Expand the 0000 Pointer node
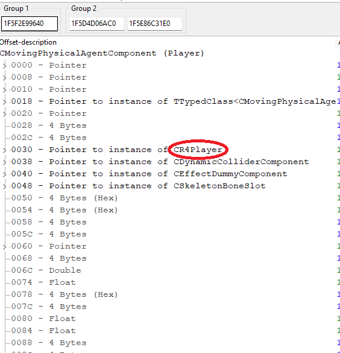This screenshot has height=353, width=340. pyautogui.click(x=4, y=66)
